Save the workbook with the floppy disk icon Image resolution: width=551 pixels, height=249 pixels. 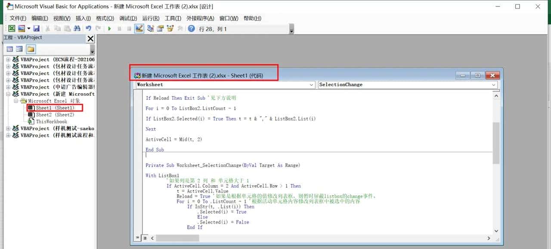coord(37,28)
